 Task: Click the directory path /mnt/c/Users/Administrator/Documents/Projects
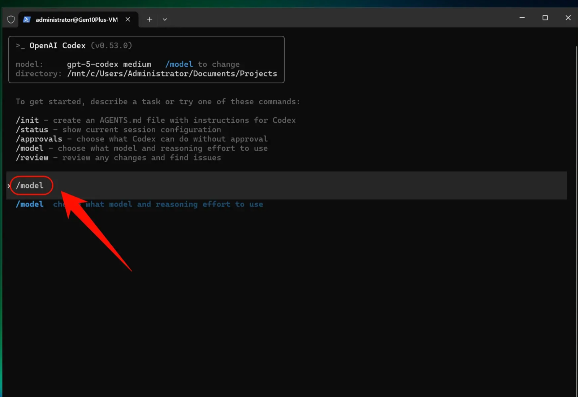click(x=172, y=74)
